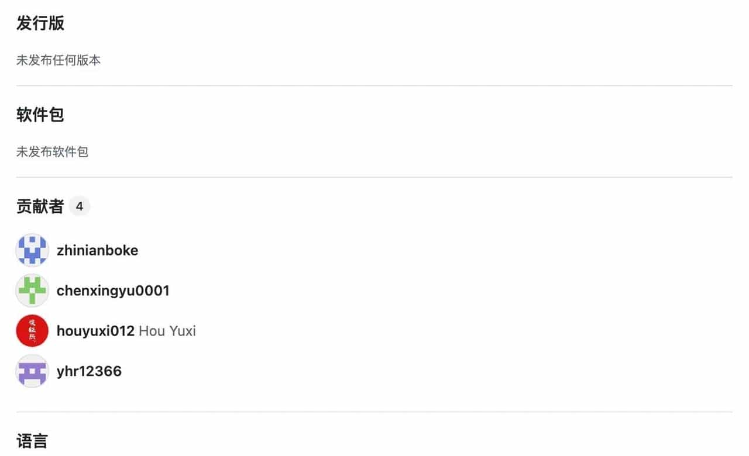The image size is (749, 456).
Task: Click the 未发布软件包 text
Action: 53,152
